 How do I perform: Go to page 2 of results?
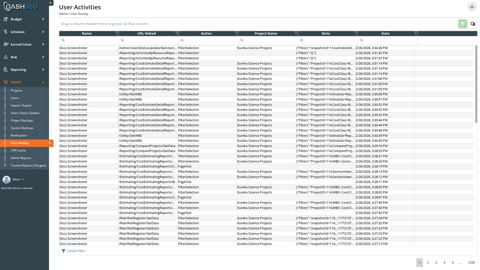click(428, 262)
